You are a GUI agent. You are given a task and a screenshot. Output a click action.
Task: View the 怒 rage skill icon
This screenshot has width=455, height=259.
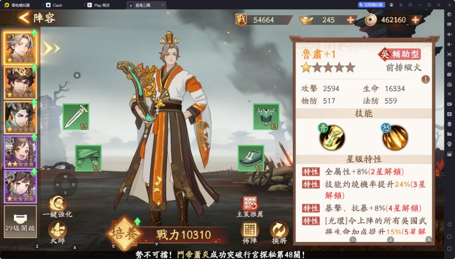[395, 137]
